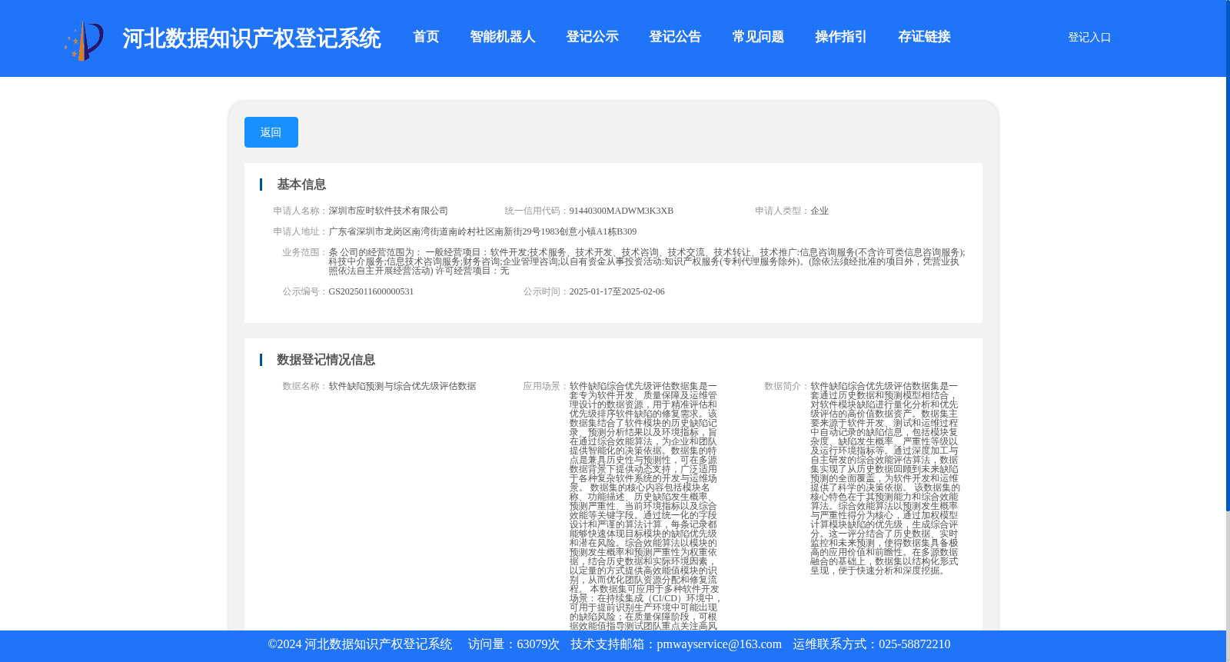Go to the 登记公告 page

pyautogui.click(x=675, y=37)
